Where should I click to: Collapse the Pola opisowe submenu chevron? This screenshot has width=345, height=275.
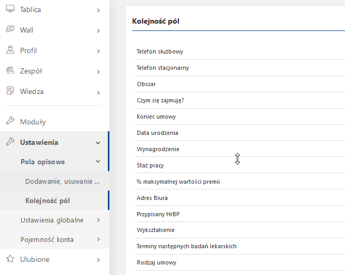(x=98, y=162)
